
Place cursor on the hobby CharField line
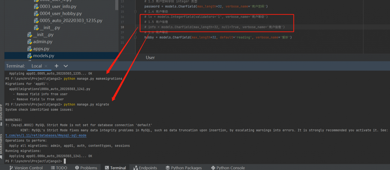point(218,37)
